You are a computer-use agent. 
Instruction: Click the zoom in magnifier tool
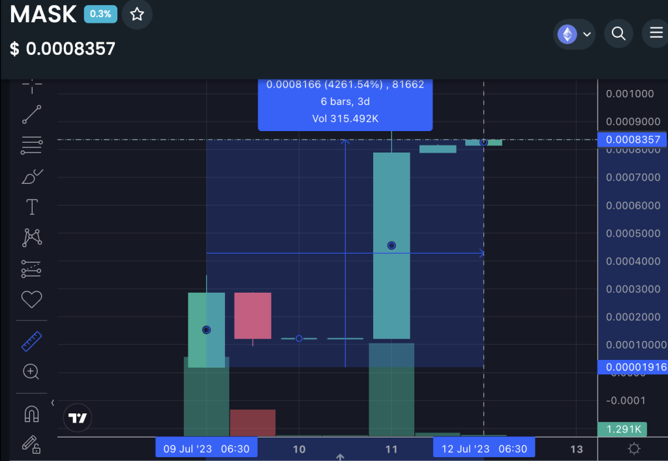click(31, 372)
